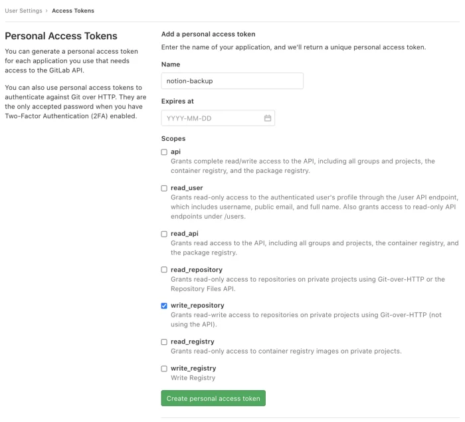Uncheck the write_repository scope checkbox

coord(164,306)
